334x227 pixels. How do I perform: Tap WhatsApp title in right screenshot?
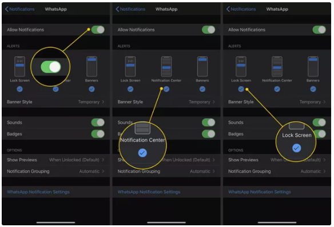click(x=277, y=9)
